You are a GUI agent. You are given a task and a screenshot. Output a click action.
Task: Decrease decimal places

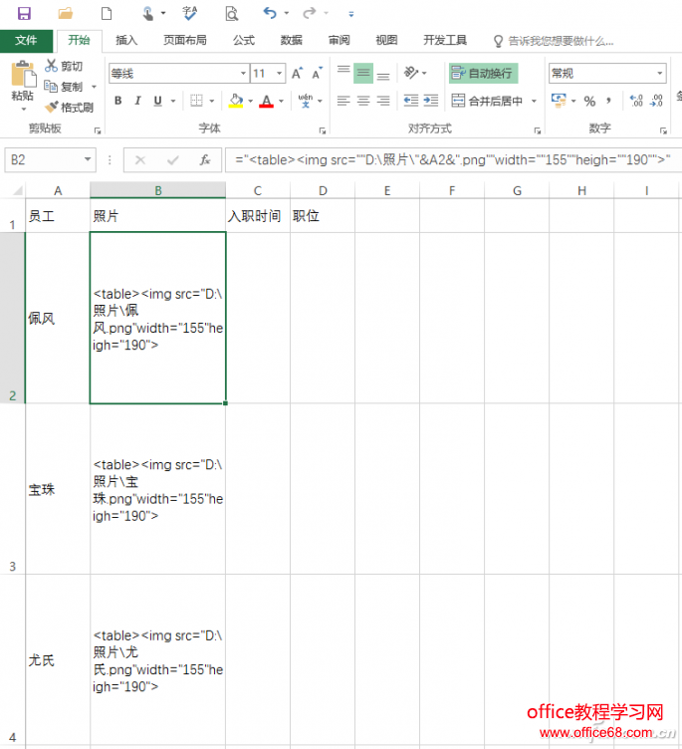657,101
